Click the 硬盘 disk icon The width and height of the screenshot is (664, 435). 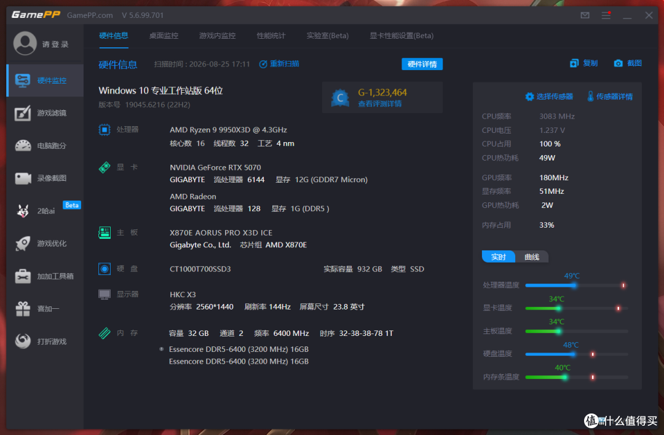pos(105,269)
